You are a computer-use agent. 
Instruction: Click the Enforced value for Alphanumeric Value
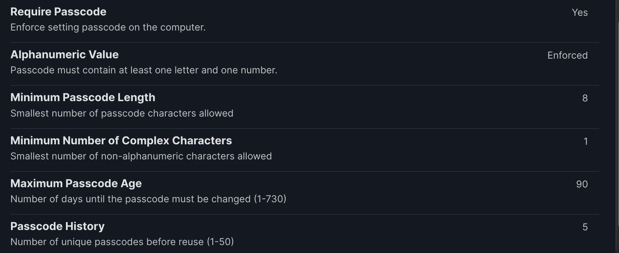click(x=567, y=55)
